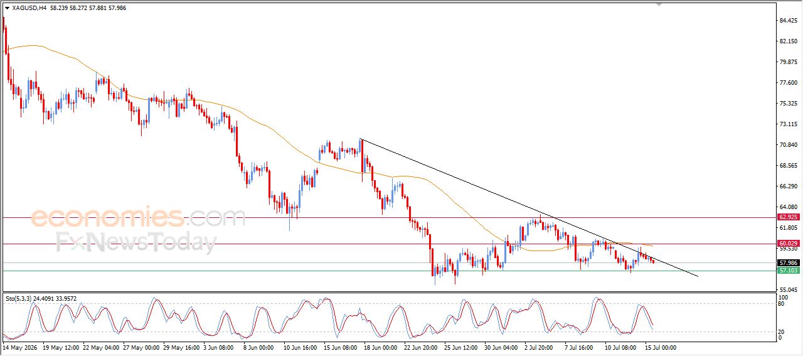This screenshot has height=356, width=803.
Task: Click the 55.045 price axis label
Action: [x=788, y=290]
